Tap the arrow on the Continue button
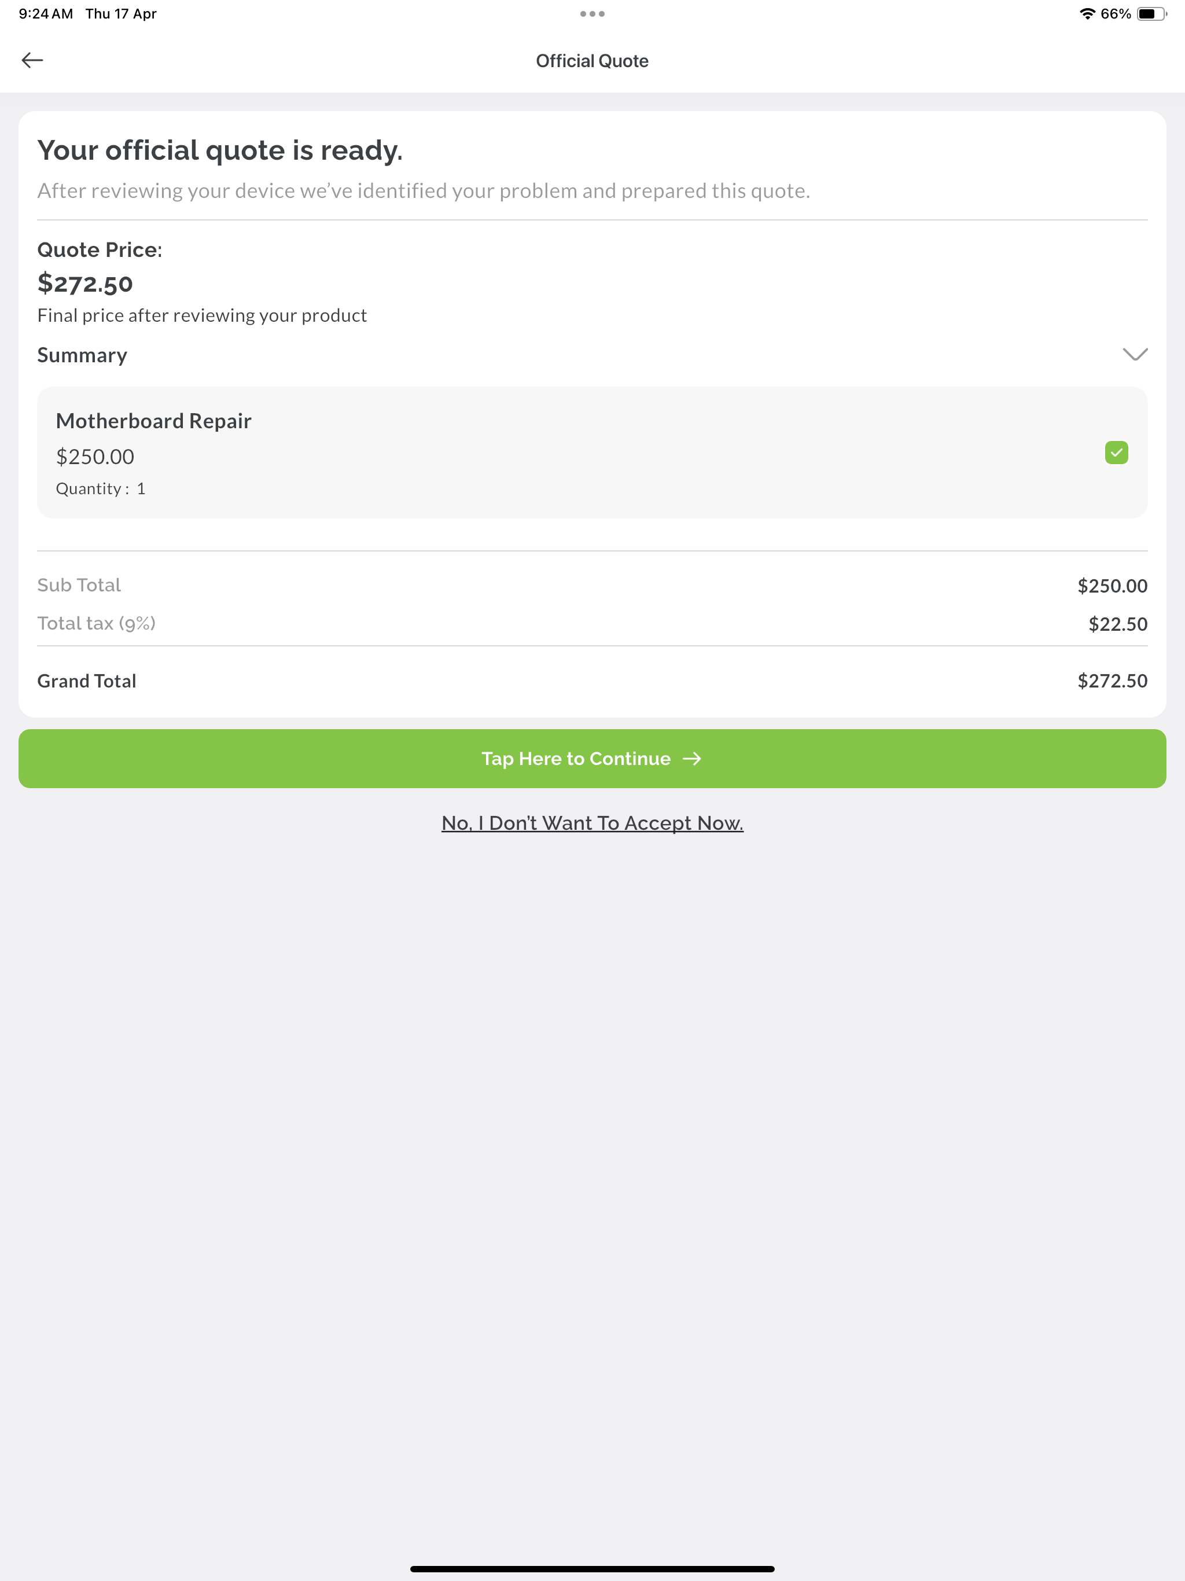The width and height of the screenshot is (1185, 1581). tap(692, 758)
